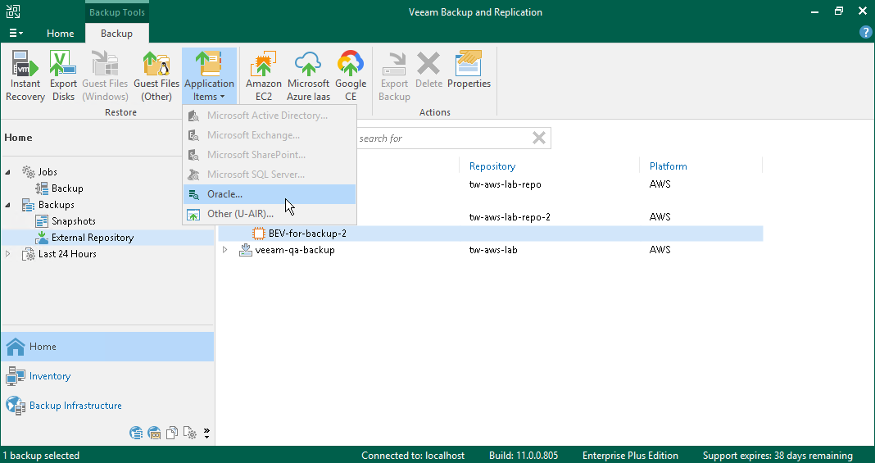Collapse the Jobs tree node

click(9, 172)
